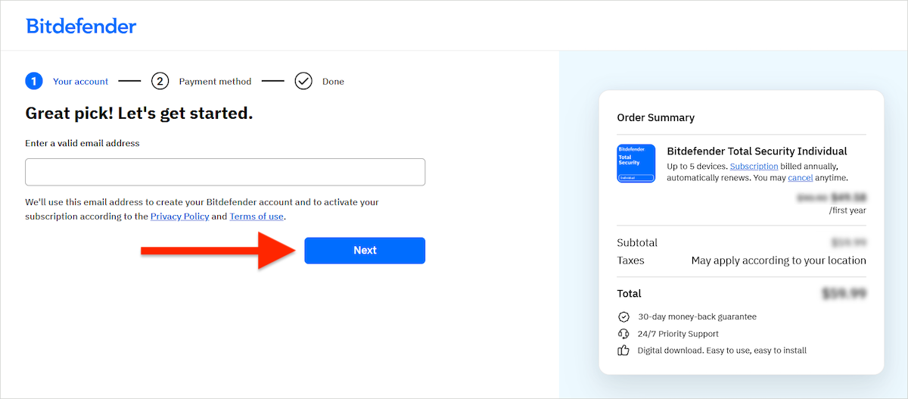Click the Taxes label
Screen dimensions: 908x399
pos(631,260)
